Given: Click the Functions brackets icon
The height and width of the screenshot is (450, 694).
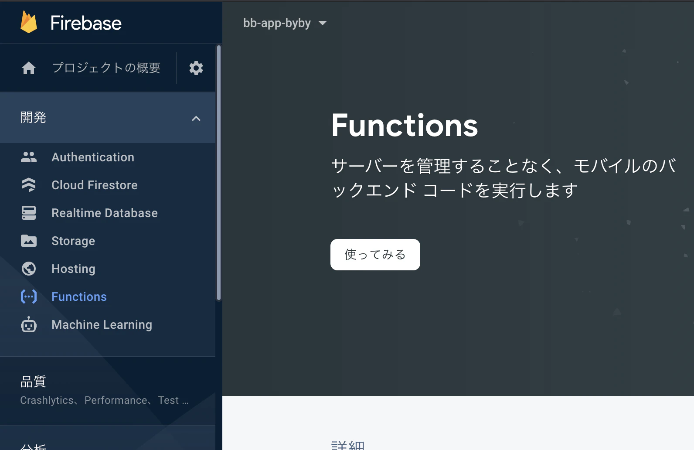Looking at the screenshot, I should pos(29,297).
